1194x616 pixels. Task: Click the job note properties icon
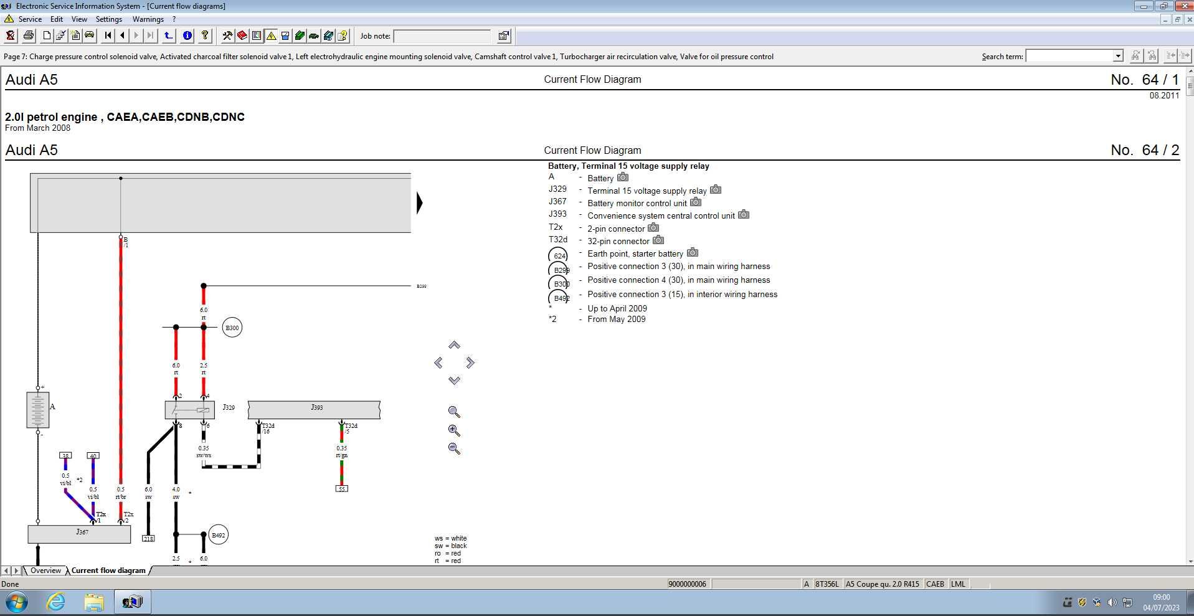(504, 36)
